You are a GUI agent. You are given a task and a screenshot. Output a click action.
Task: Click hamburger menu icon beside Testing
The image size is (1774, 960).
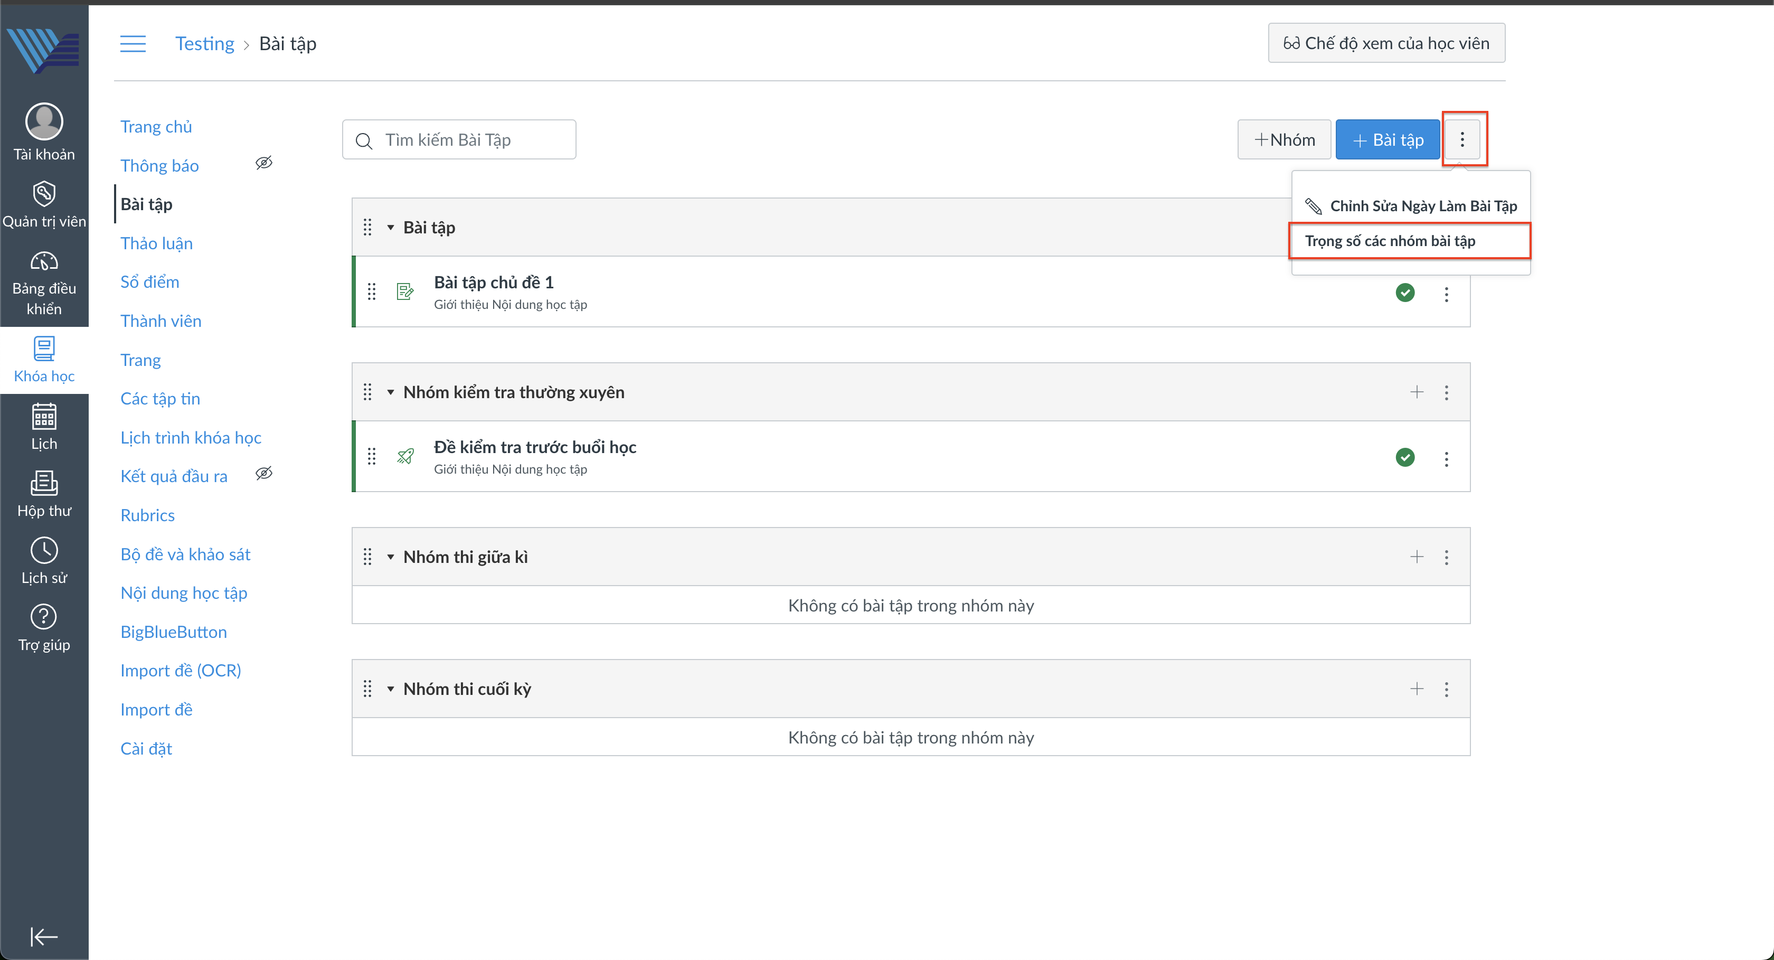[x=133, y=43]
